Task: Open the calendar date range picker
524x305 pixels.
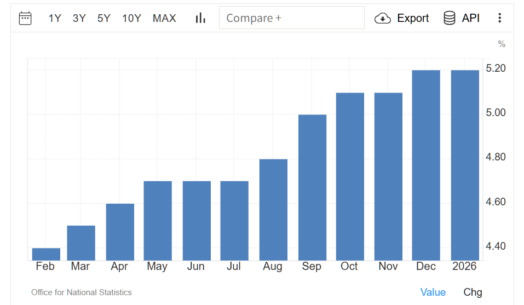Action: pyautogui.click(x=25, y=18)
